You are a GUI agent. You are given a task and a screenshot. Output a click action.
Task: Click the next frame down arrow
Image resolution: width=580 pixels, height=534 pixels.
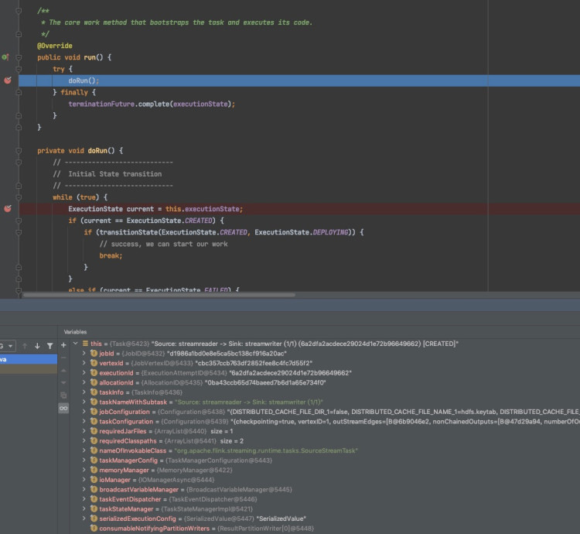37,346
